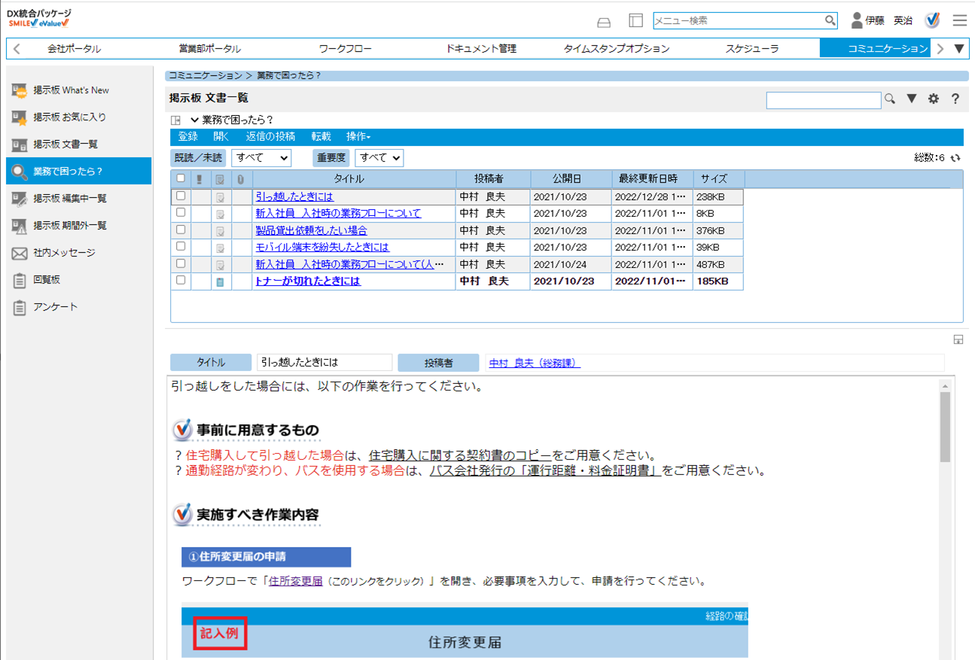Check the box for モバイル端末を紛失したときには row

coord(181,246)
